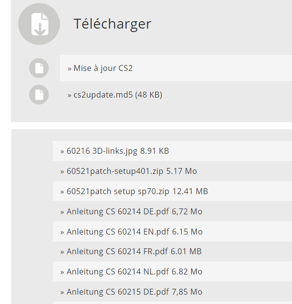Click the file icon next to Mise à jour CS2
The image size is (292, 304).
[x=39, y=68]
